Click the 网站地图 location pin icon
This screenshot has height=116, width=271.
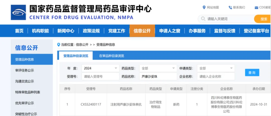(x=204, y=7)
